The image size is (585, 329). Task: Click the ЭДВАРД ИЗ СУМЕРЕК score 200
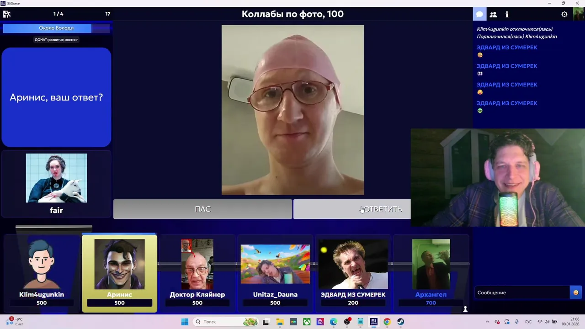tap(353, 303)
